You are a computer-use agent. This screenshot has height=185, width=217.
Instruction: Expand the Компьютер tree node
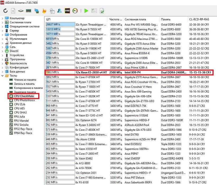click(x=2, y=18)
